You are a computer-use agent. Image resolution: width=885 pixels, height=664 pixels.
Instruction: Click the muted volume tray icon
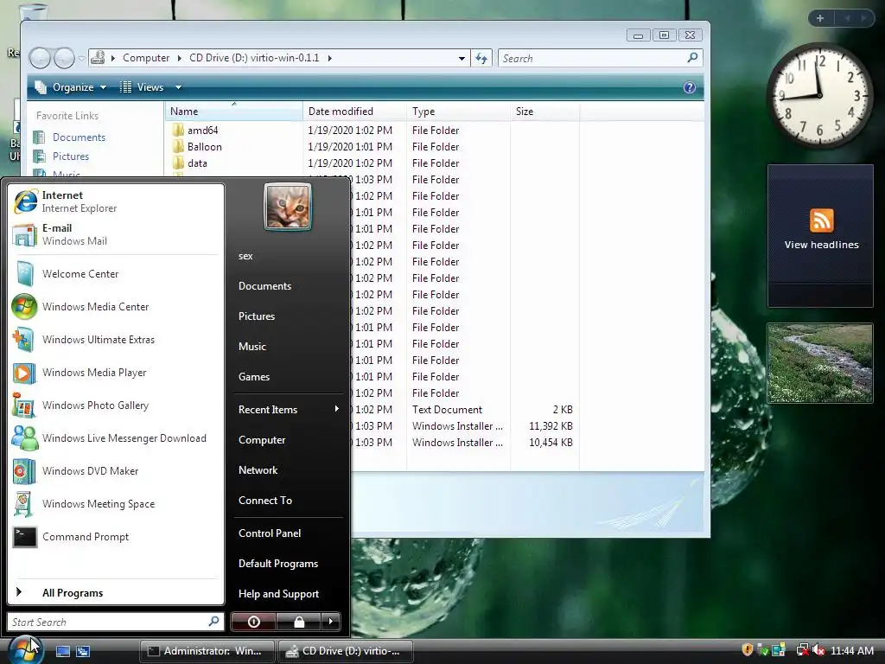(x=818, y=650)
